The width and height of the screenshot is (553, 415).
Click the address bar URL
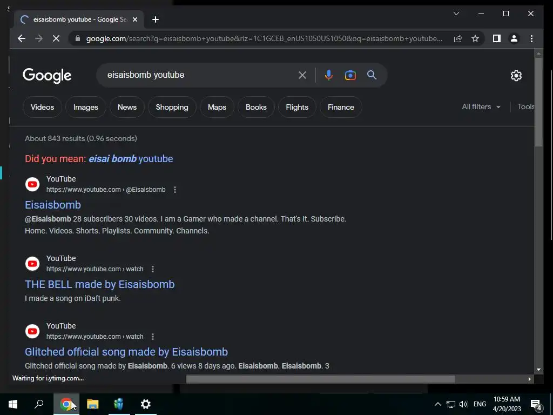(x=265, y=38)
